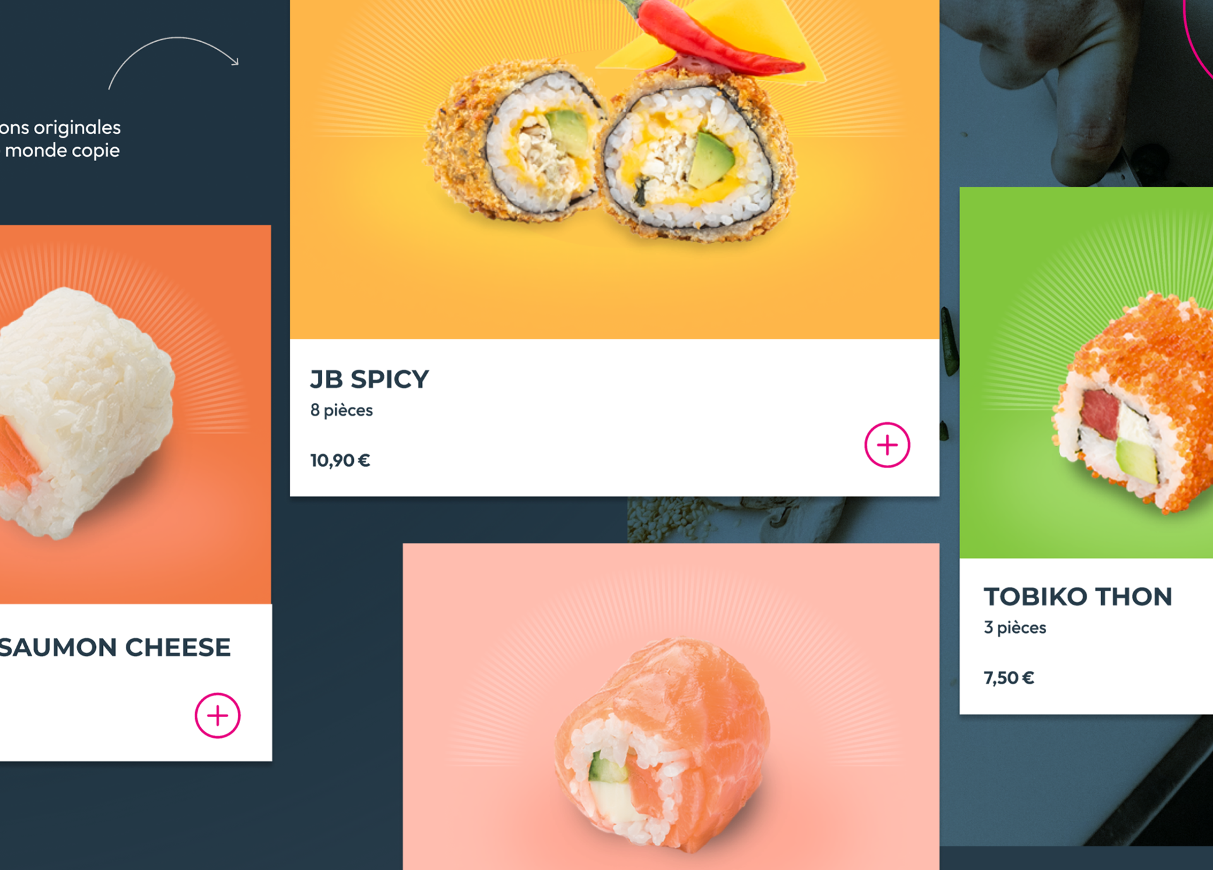1213x870 pixels.
Task: Click the 10,90 € price label
Action: click(340, 461)
